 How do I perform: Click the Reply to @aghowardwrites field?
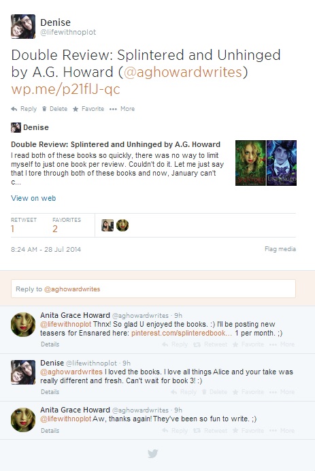pos(153,289)
